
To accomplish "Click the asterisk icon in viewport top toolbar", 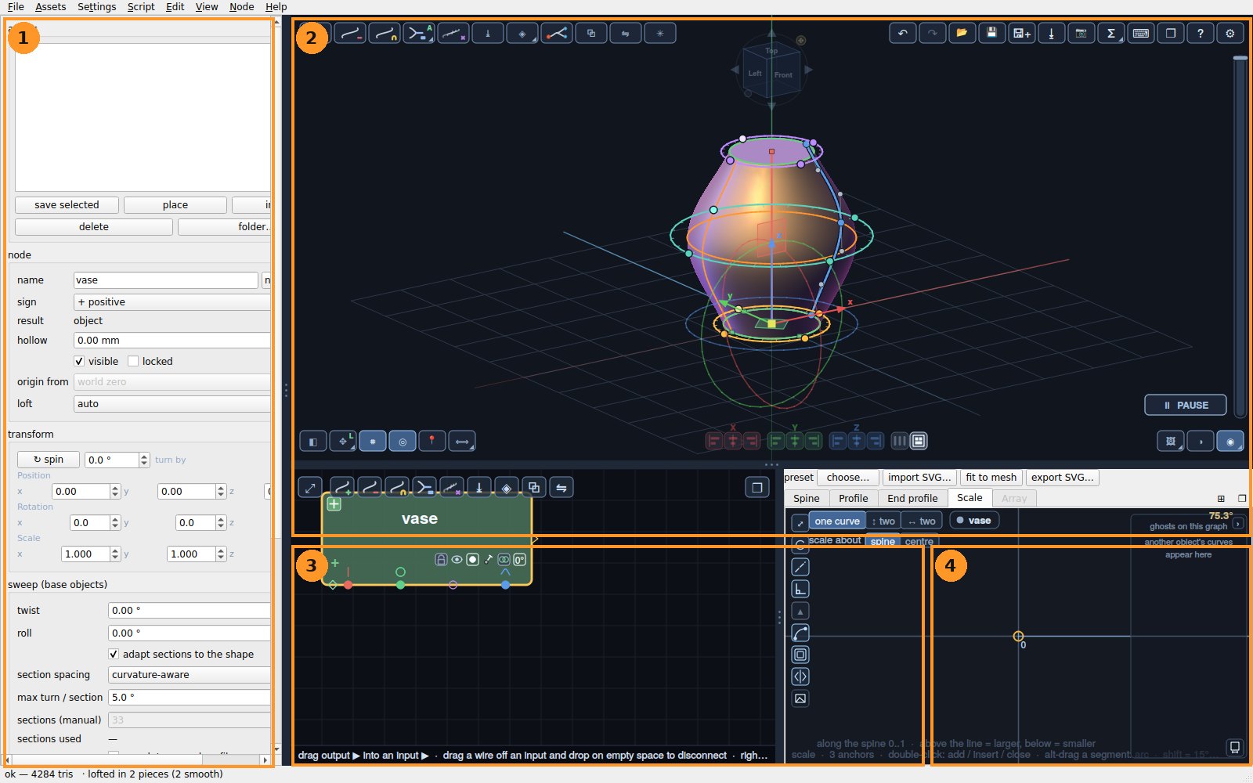I will [659, 34].
